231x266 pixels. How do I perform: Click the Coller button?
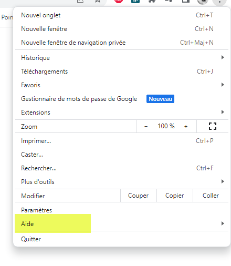211,196
